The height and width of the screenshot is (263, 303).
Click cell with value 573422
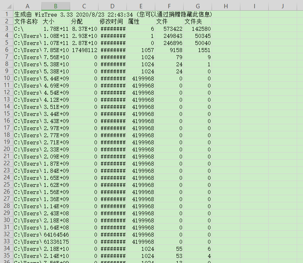click(x=169, y=29)
